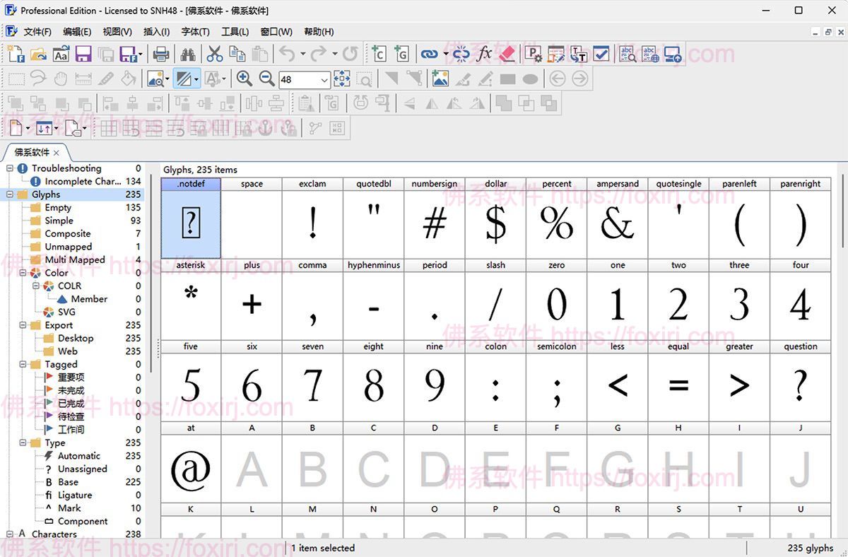Click the insert image icon
Viewport: 848px width, 557px height.
[440, 79]
